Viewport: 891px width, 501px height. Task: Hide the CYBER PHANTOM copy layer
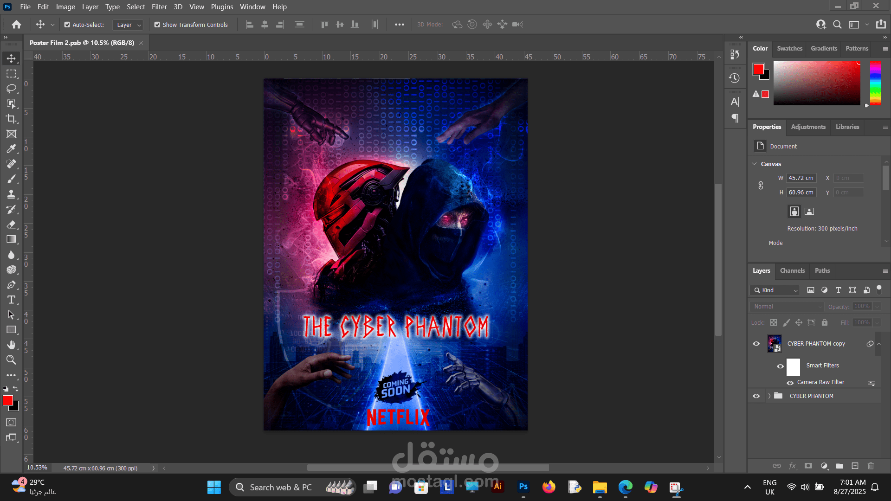[x=756, y=344]
